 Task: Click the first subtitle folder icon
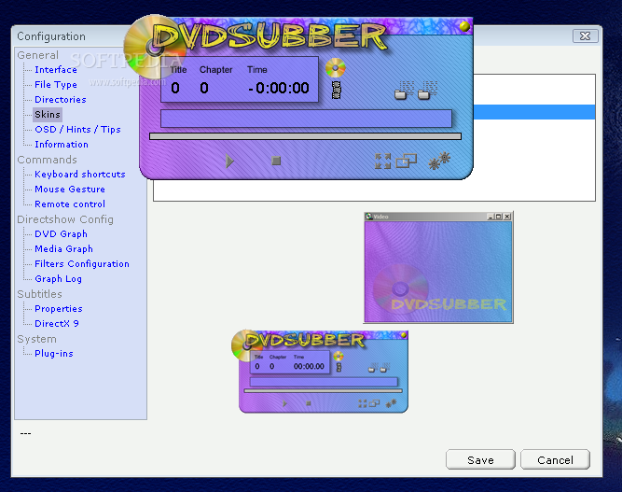pyautogui.click(x=405, y=91)
